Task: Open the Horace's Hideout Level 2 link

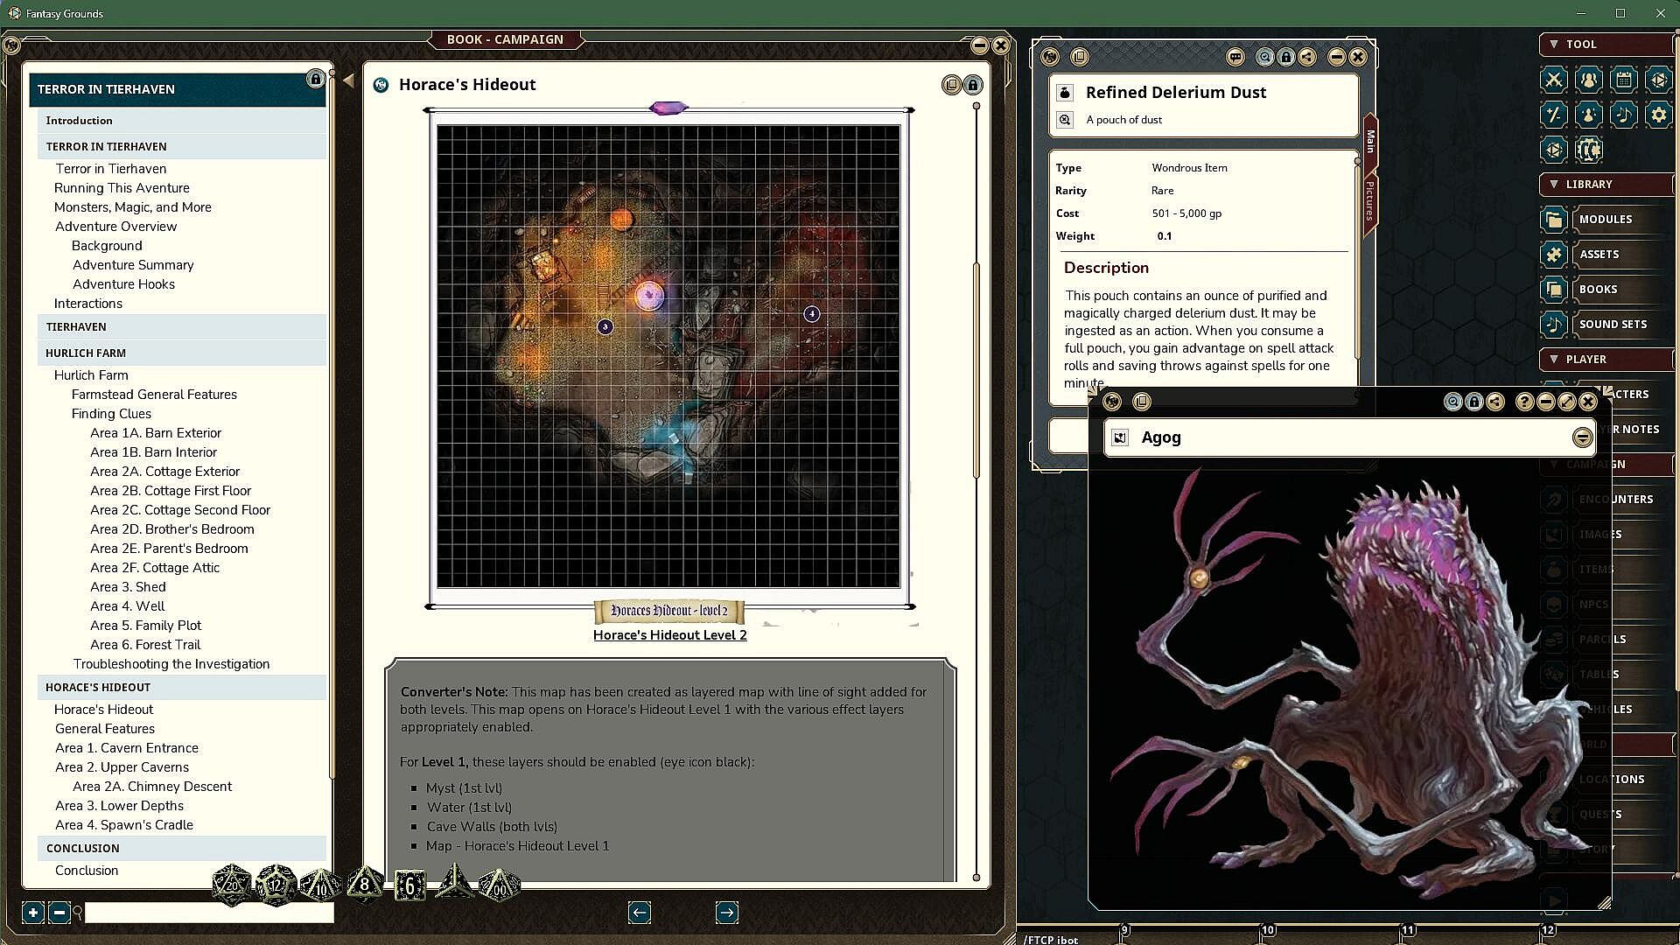Action: (669, 635)
